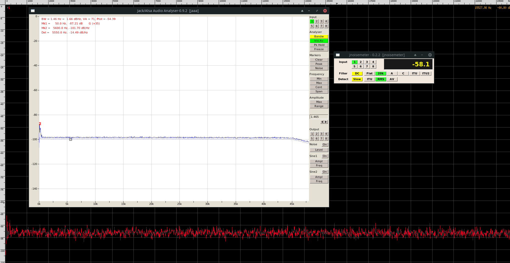
Task: Select input 2 in jaaa analyser
Action: coord(316,21)
